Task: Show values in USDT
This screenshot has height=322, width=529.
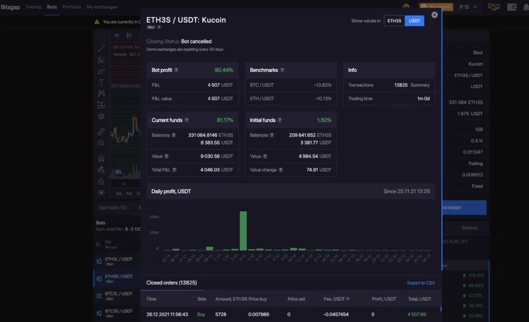Action: 414,21
